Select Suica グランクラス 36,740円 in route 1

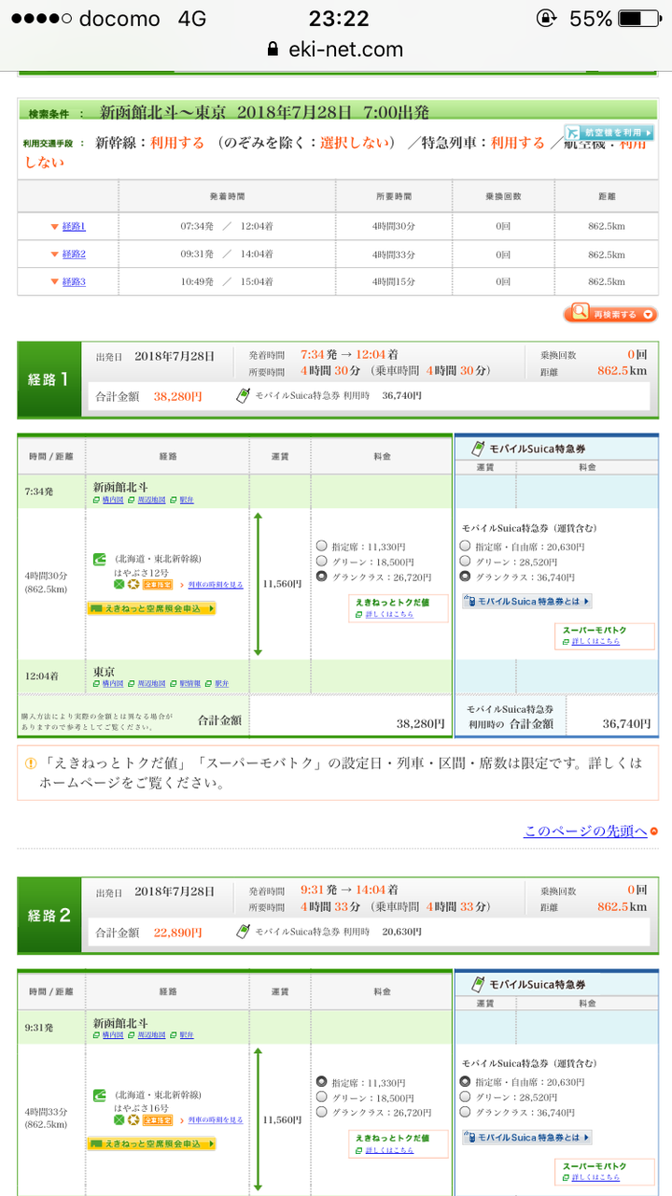click(x=466, y=577)
